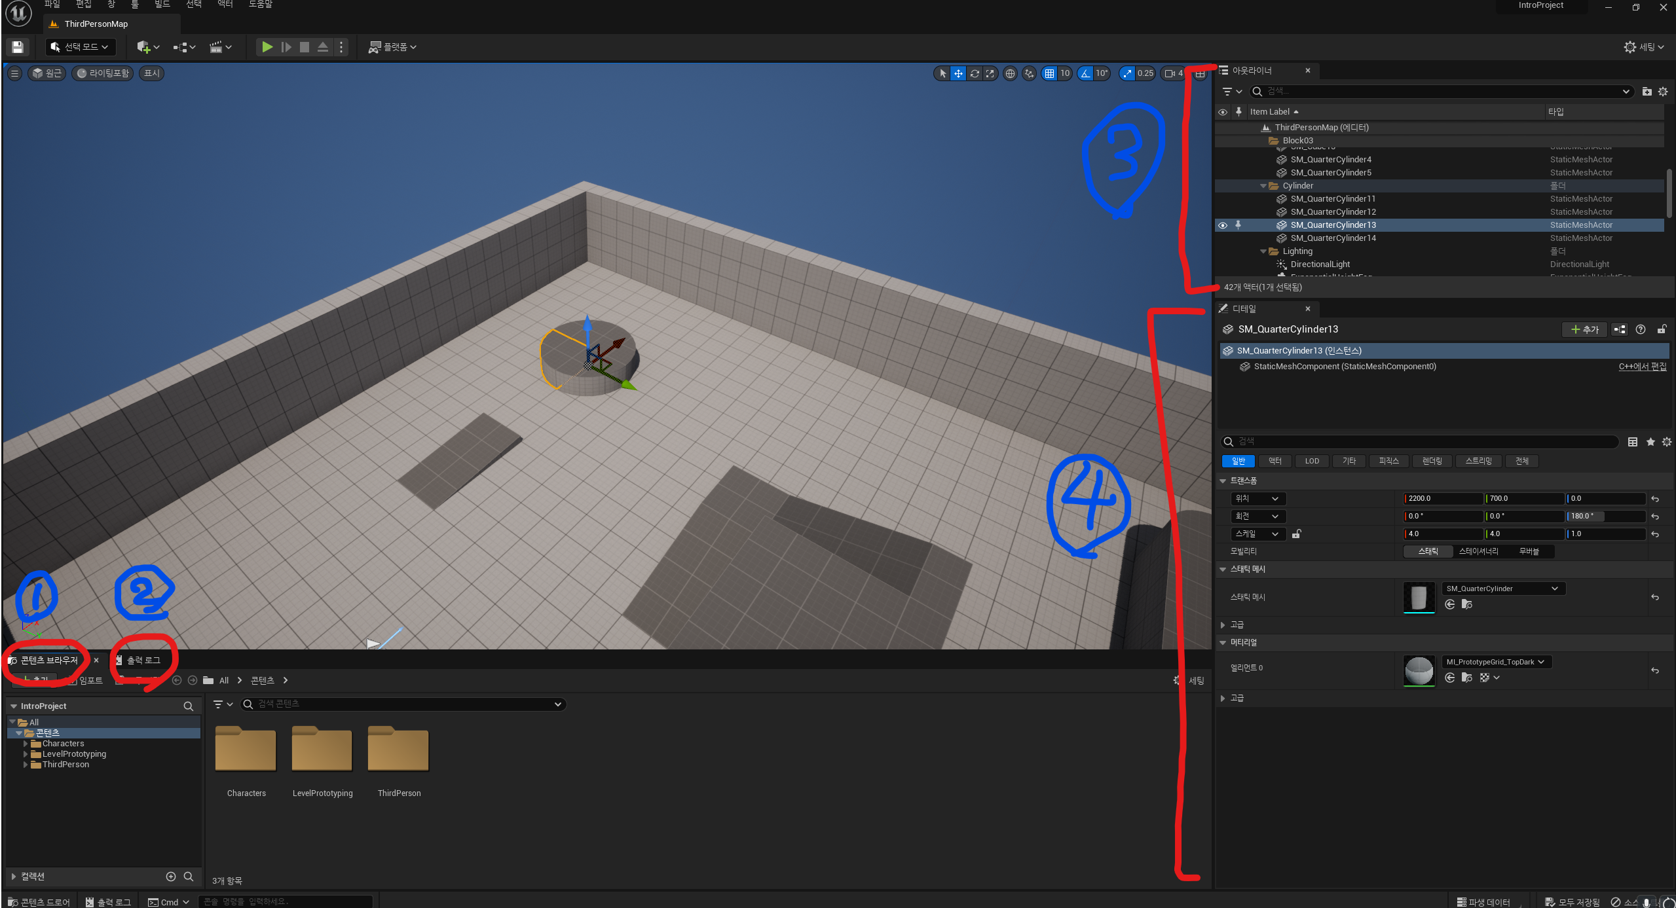This screenshot has height=908, width=1676.
Task: Toggle rotation angle snapping
Action: (1086, 73)
